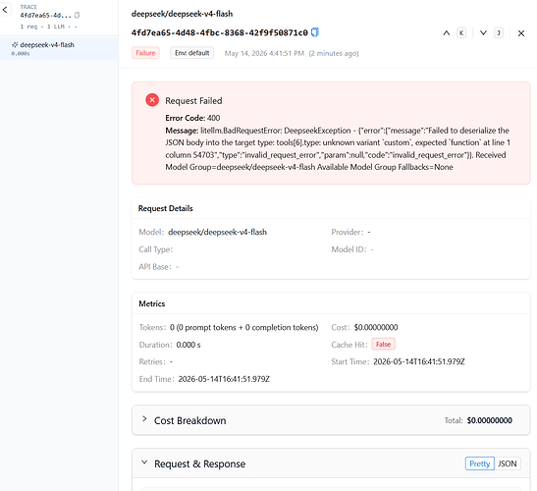Copy the truncated trace ID in sidebar
This screenshot has height=491, width=537.
pyautogui.click(x=77, y=15)
